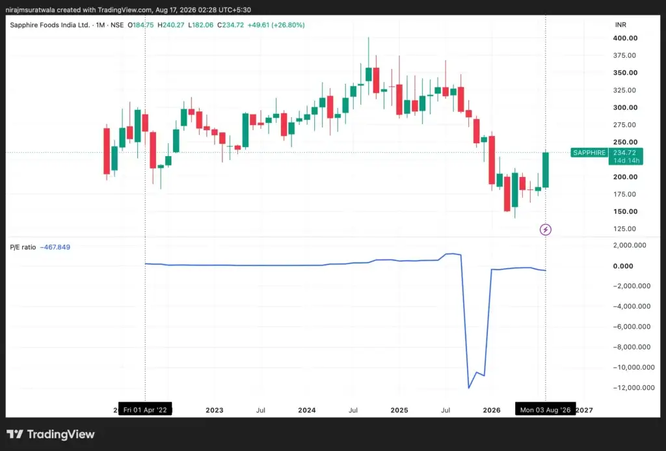Click the 350.00 price axis label

625,73
